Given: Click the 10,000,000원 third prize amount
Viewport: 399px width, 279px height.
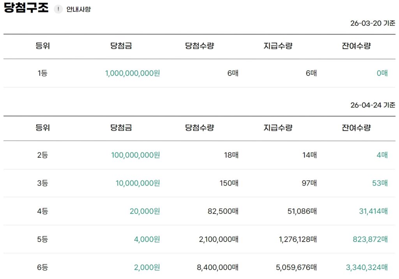Looking at the screenshot, I should coord(138,183).
